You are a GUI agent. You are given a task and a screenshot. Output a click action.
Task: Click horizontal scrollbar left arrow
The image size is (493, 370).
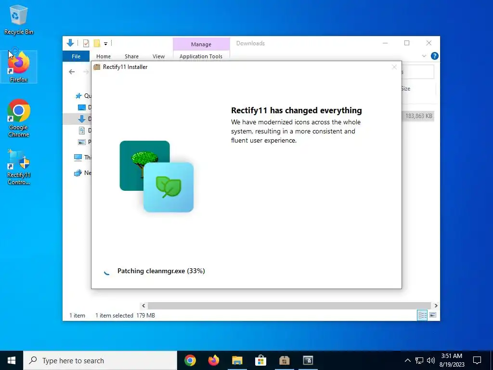tap(143, 305)
